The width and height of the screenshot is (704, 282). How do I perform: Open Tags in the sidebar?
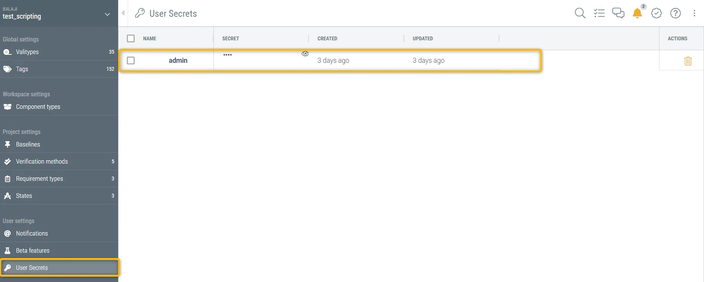(x=59, y=69)
